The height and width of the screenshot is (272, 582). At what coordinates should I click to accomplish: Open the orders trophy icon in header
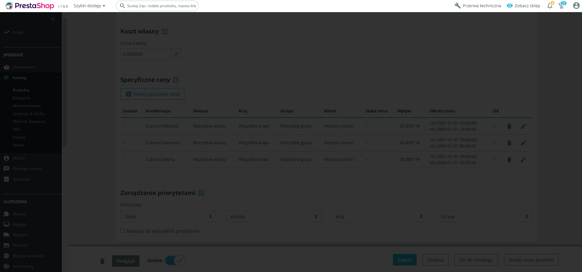(x=562, y=6)
